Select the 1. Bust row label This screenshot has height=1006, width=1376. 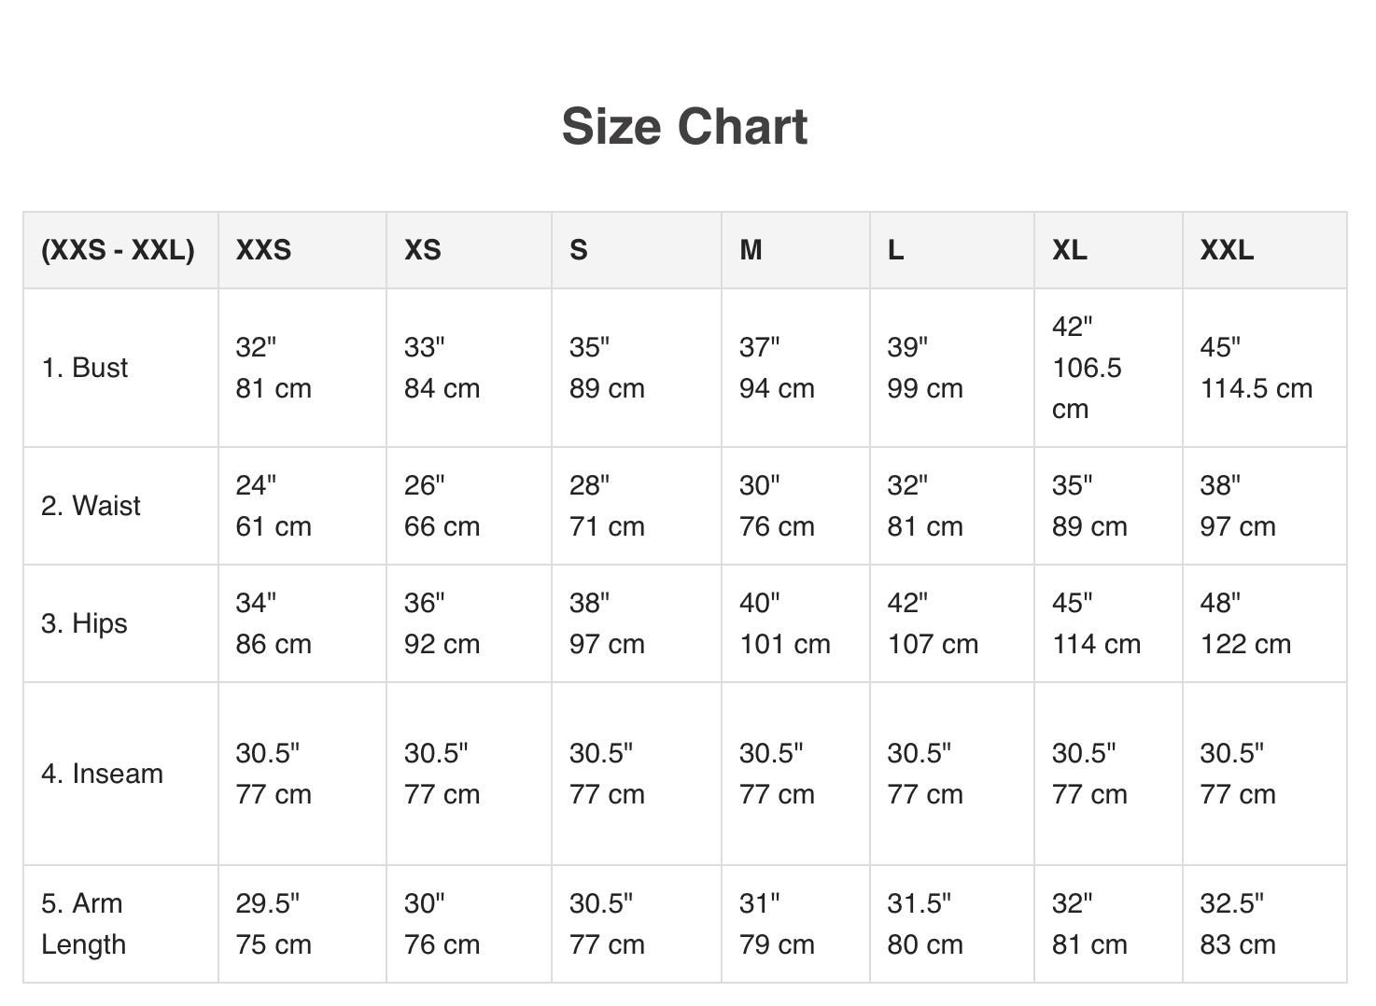(x=85, y=368)
